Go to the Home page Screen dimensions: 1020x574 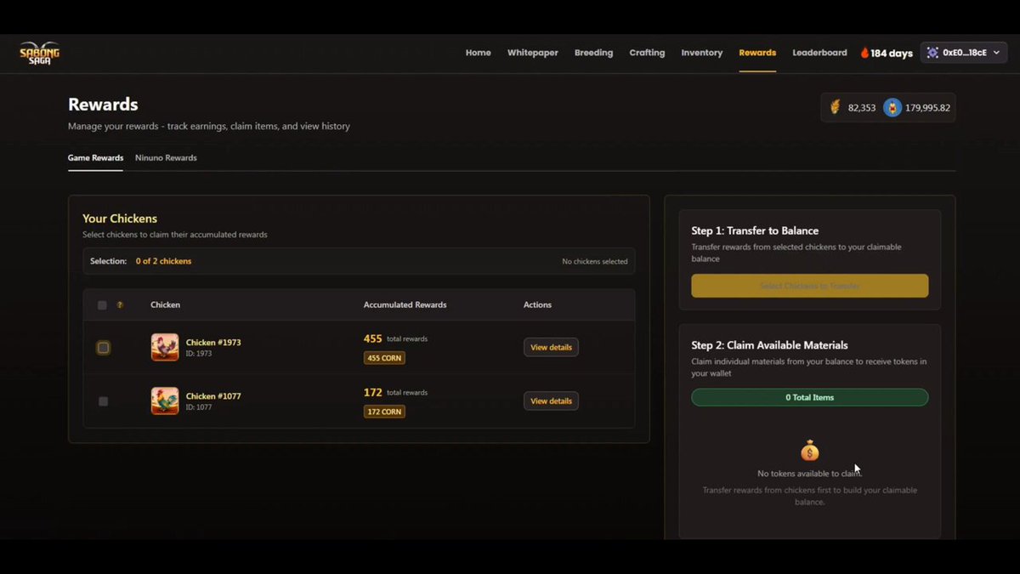[479, 53]
